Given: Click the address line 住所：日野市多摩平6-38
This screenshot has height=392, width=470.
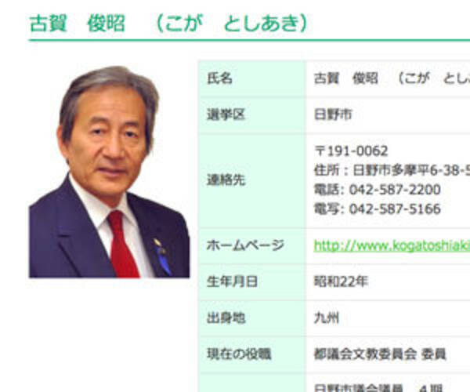Looking at the screenshot, I should (x=392, y=170).
